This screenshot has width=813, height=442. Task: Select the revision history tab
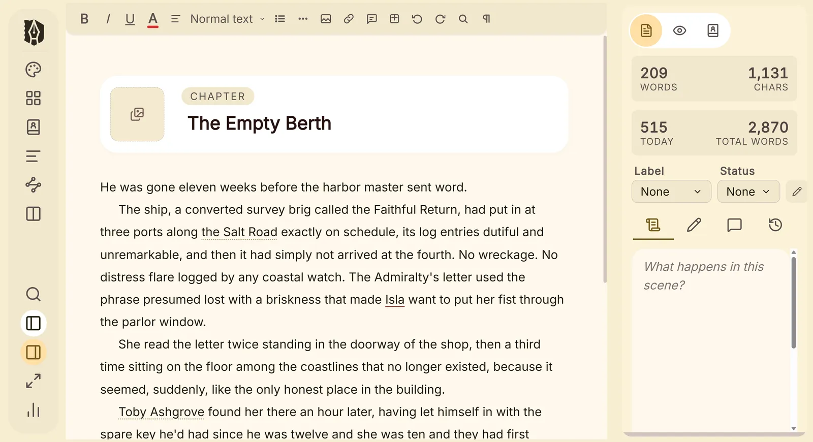(775, 225)
